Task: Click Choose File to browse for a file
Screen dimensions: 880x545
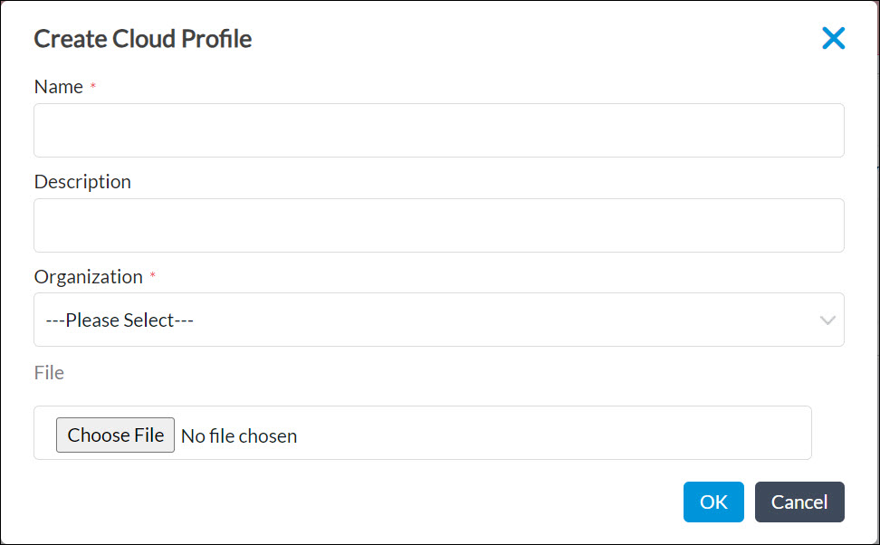Action: [115, 435]
